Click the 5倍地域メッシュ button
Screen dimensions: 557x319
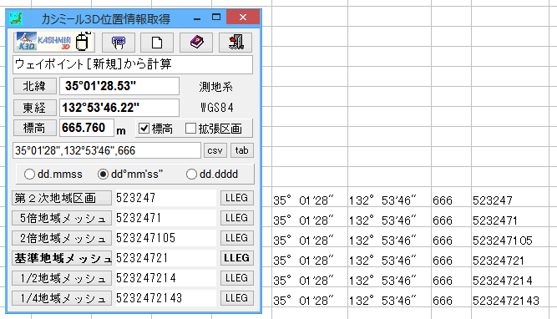[62, 218]
